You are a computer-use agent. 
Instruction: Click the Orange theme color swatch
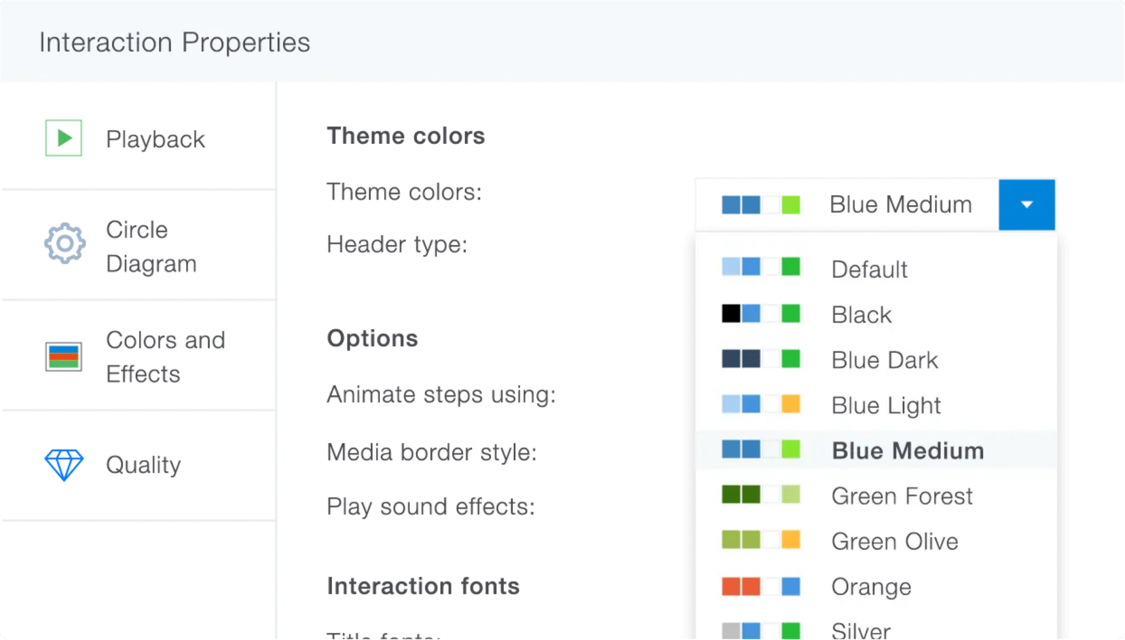pos(760,587)
